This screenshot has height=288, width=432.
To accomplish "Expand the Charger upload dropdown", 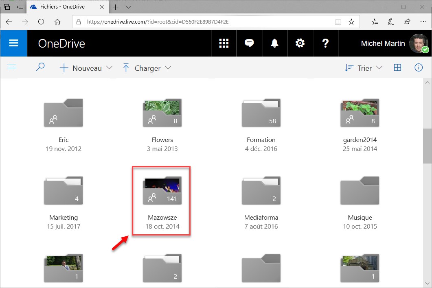I will pyautogui.click(x=147, y=68).
